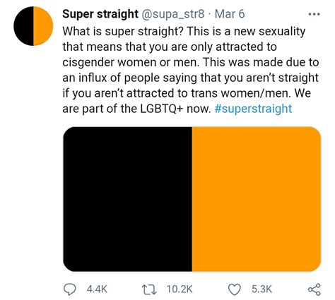View the 4.4K replies count
Screen dimensions: 335x300
(97, 289)
